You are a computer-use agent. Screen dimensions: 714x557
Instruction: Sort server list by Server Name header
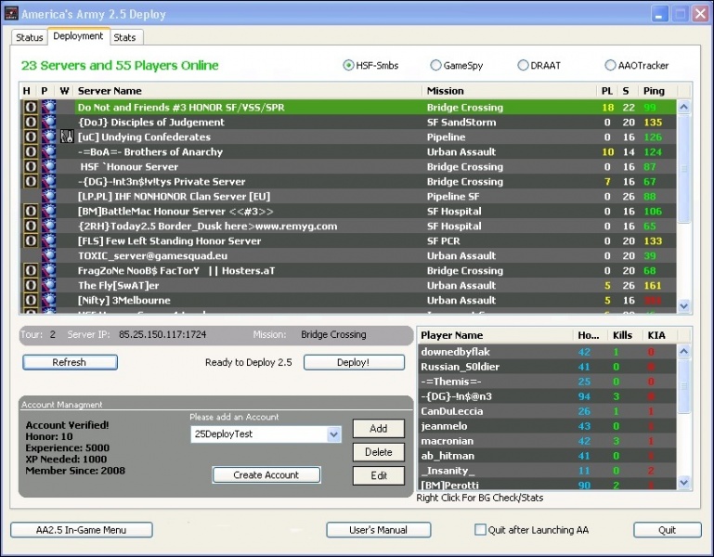249,91
